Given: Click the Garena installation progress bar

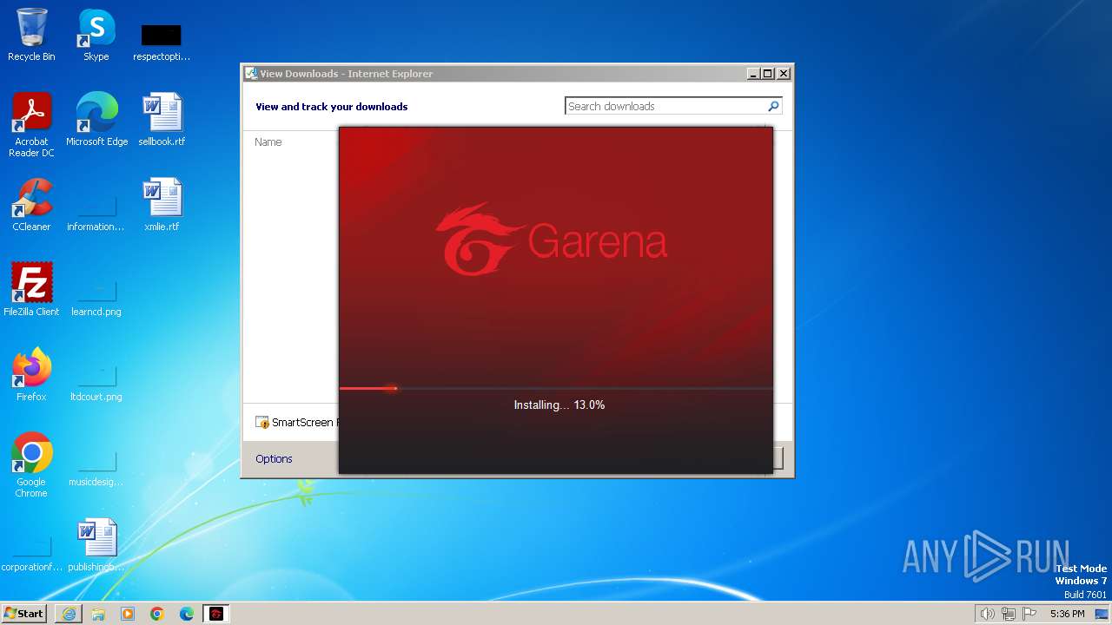Looking at the screenshot, I should [x=556, y=388].
